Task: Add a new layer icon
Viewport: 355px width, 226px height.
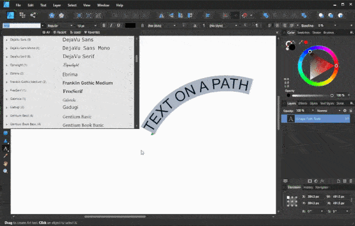Action: pyautogui.click(x=338, y=181)
